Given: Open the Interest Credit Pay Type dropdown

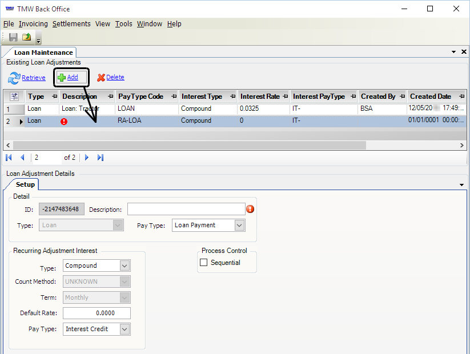Looking at the screenshot, I should 124,329.
